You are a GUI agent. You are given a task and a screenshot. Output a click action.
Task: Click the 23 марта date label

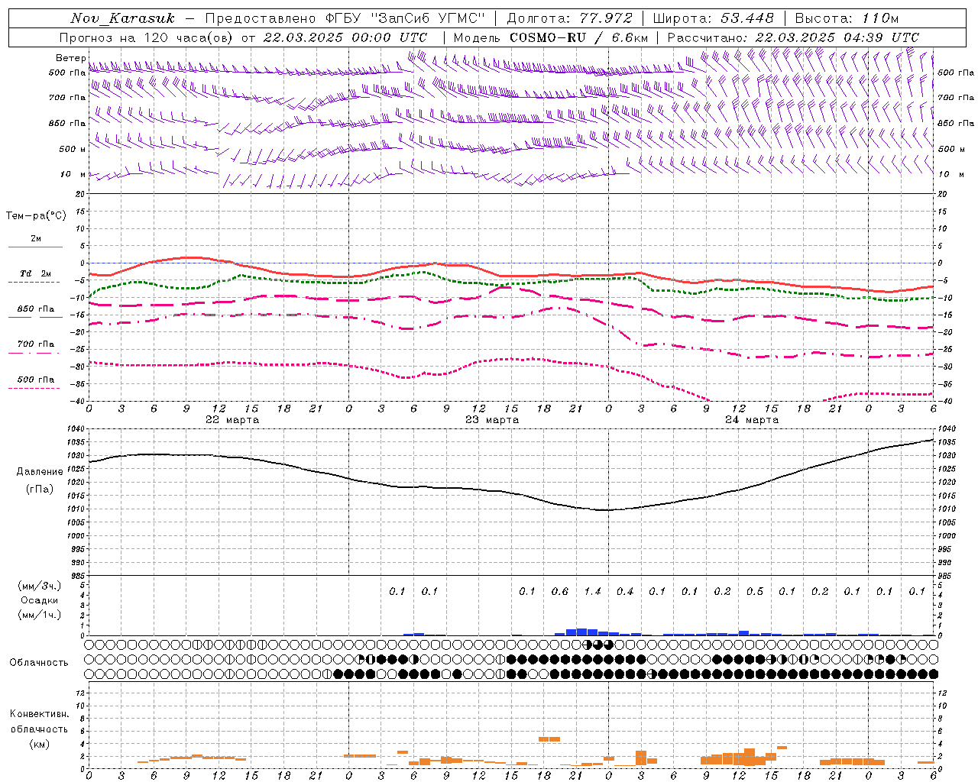point(492,419)
